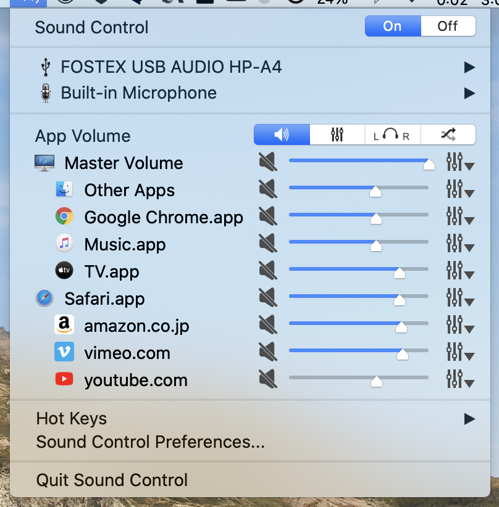Select the Built-in Microphone input device
The width and height of the screenshot is (499, 507).
pyautogui.click(x=250, y=93)
